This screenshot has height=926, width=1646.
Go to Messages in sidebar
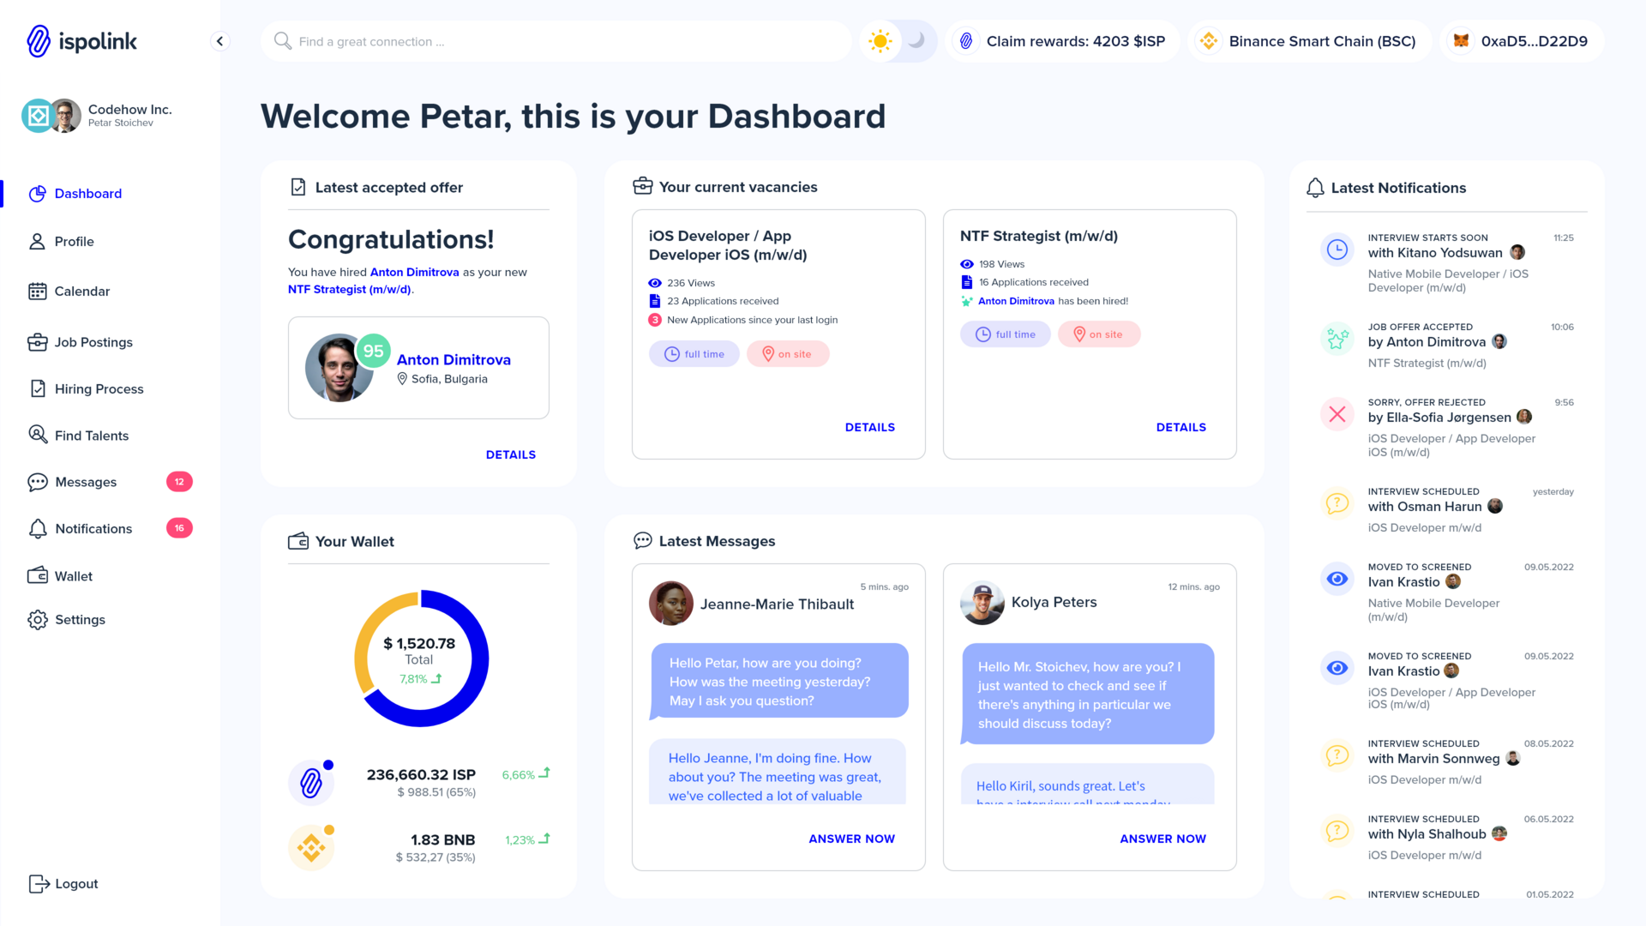(86, 482)
